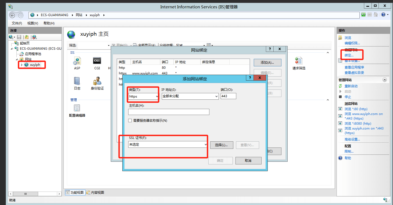Select the http port 80 binding row
The height and width of the screenshot is (205, 393).
(x=183, y=68)
